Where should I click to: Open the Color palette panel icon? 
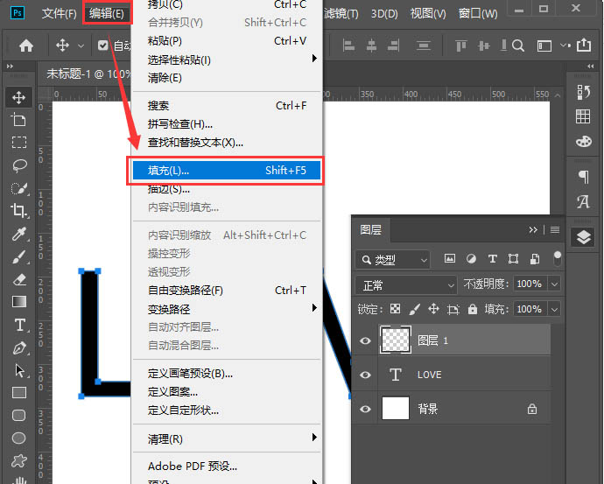584,141
